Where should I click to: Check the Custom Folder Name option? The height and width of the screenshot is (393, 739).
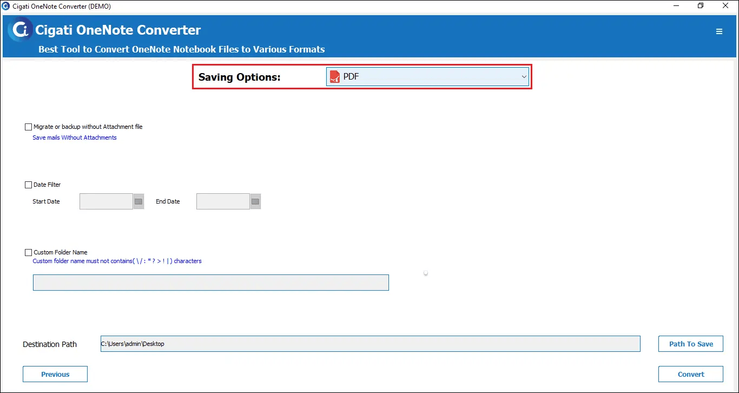[29, 252]
